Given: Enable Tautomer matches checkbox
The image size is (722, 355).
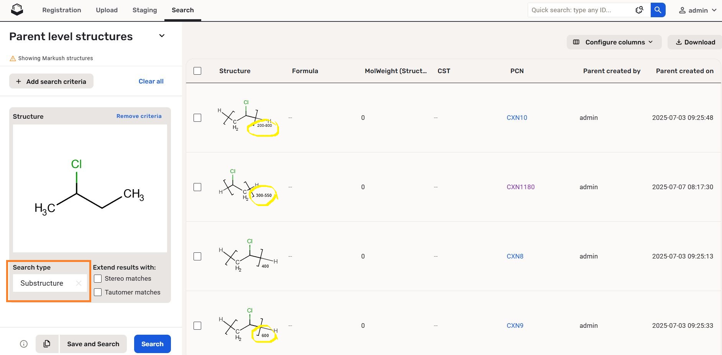Looking at the screenshot, I should pyautogui.click(x=98, y=292).
